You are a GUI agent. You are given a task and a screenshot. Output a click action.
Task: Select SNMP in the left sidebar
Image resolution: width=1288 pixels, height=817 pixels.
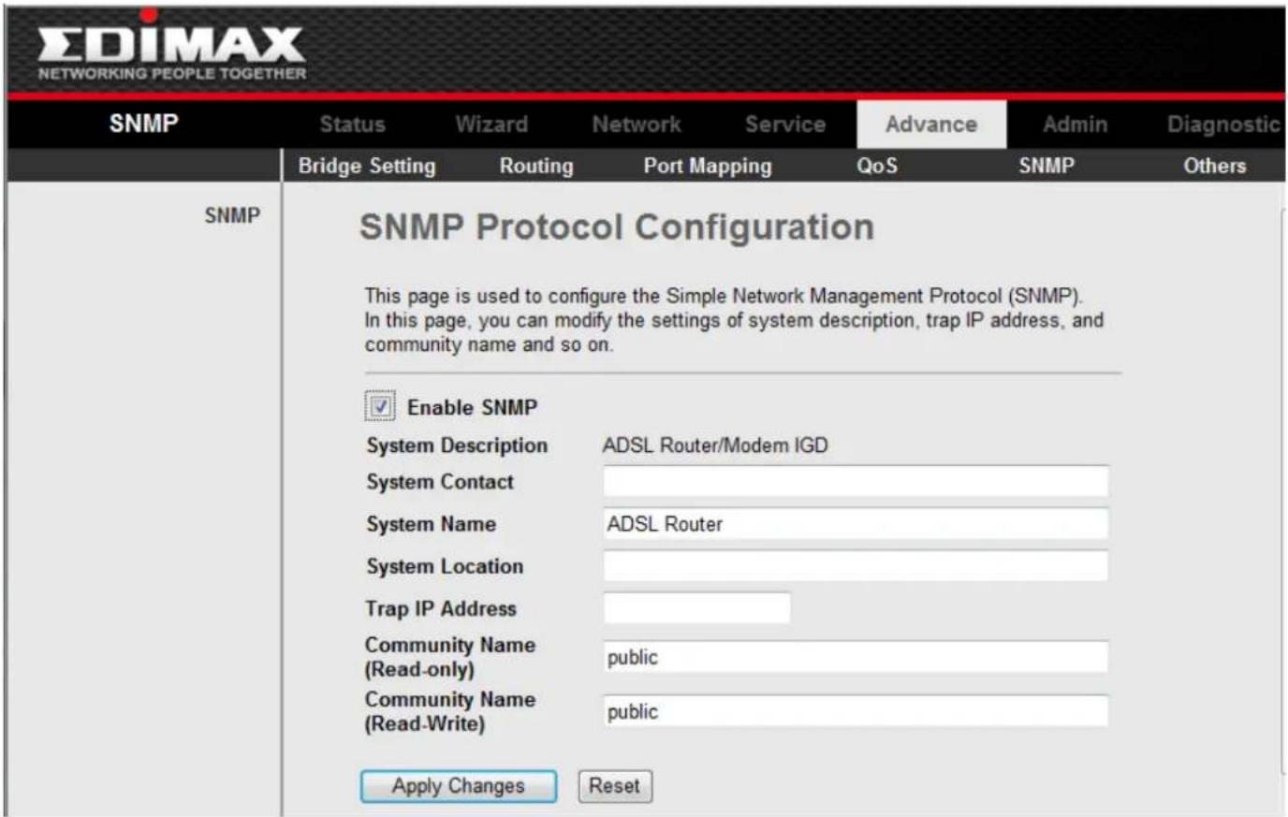(x=232, y=215)
